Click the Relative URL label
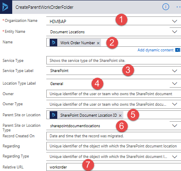The height and width of the screenshot is (171, 181). [13, 167]
